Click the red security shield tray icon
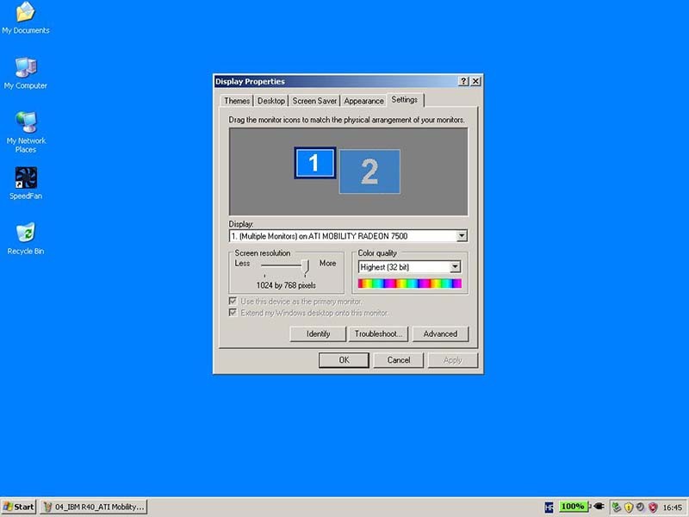This screenshot has height=517, width=689. [x=653, y=507]
